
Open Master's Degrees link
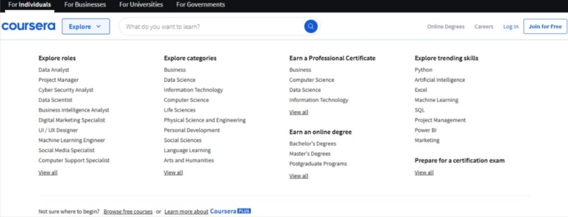point(310,154)
